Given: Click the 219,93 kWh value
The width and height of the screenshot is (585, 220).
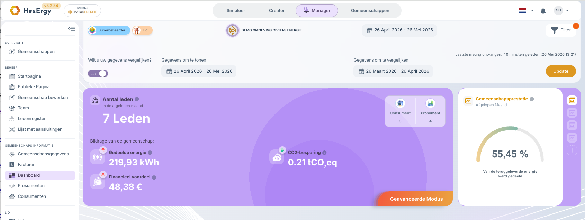Looking at the screenshot, I should tap(134, 162).
